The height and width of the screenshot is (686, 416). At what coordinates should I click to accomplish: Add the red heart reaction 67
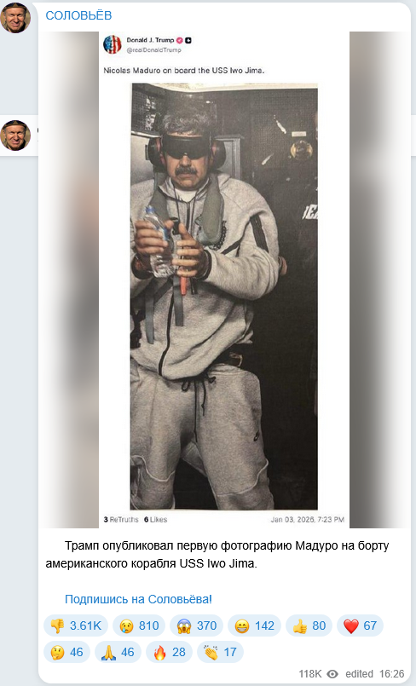click(360, 625)
